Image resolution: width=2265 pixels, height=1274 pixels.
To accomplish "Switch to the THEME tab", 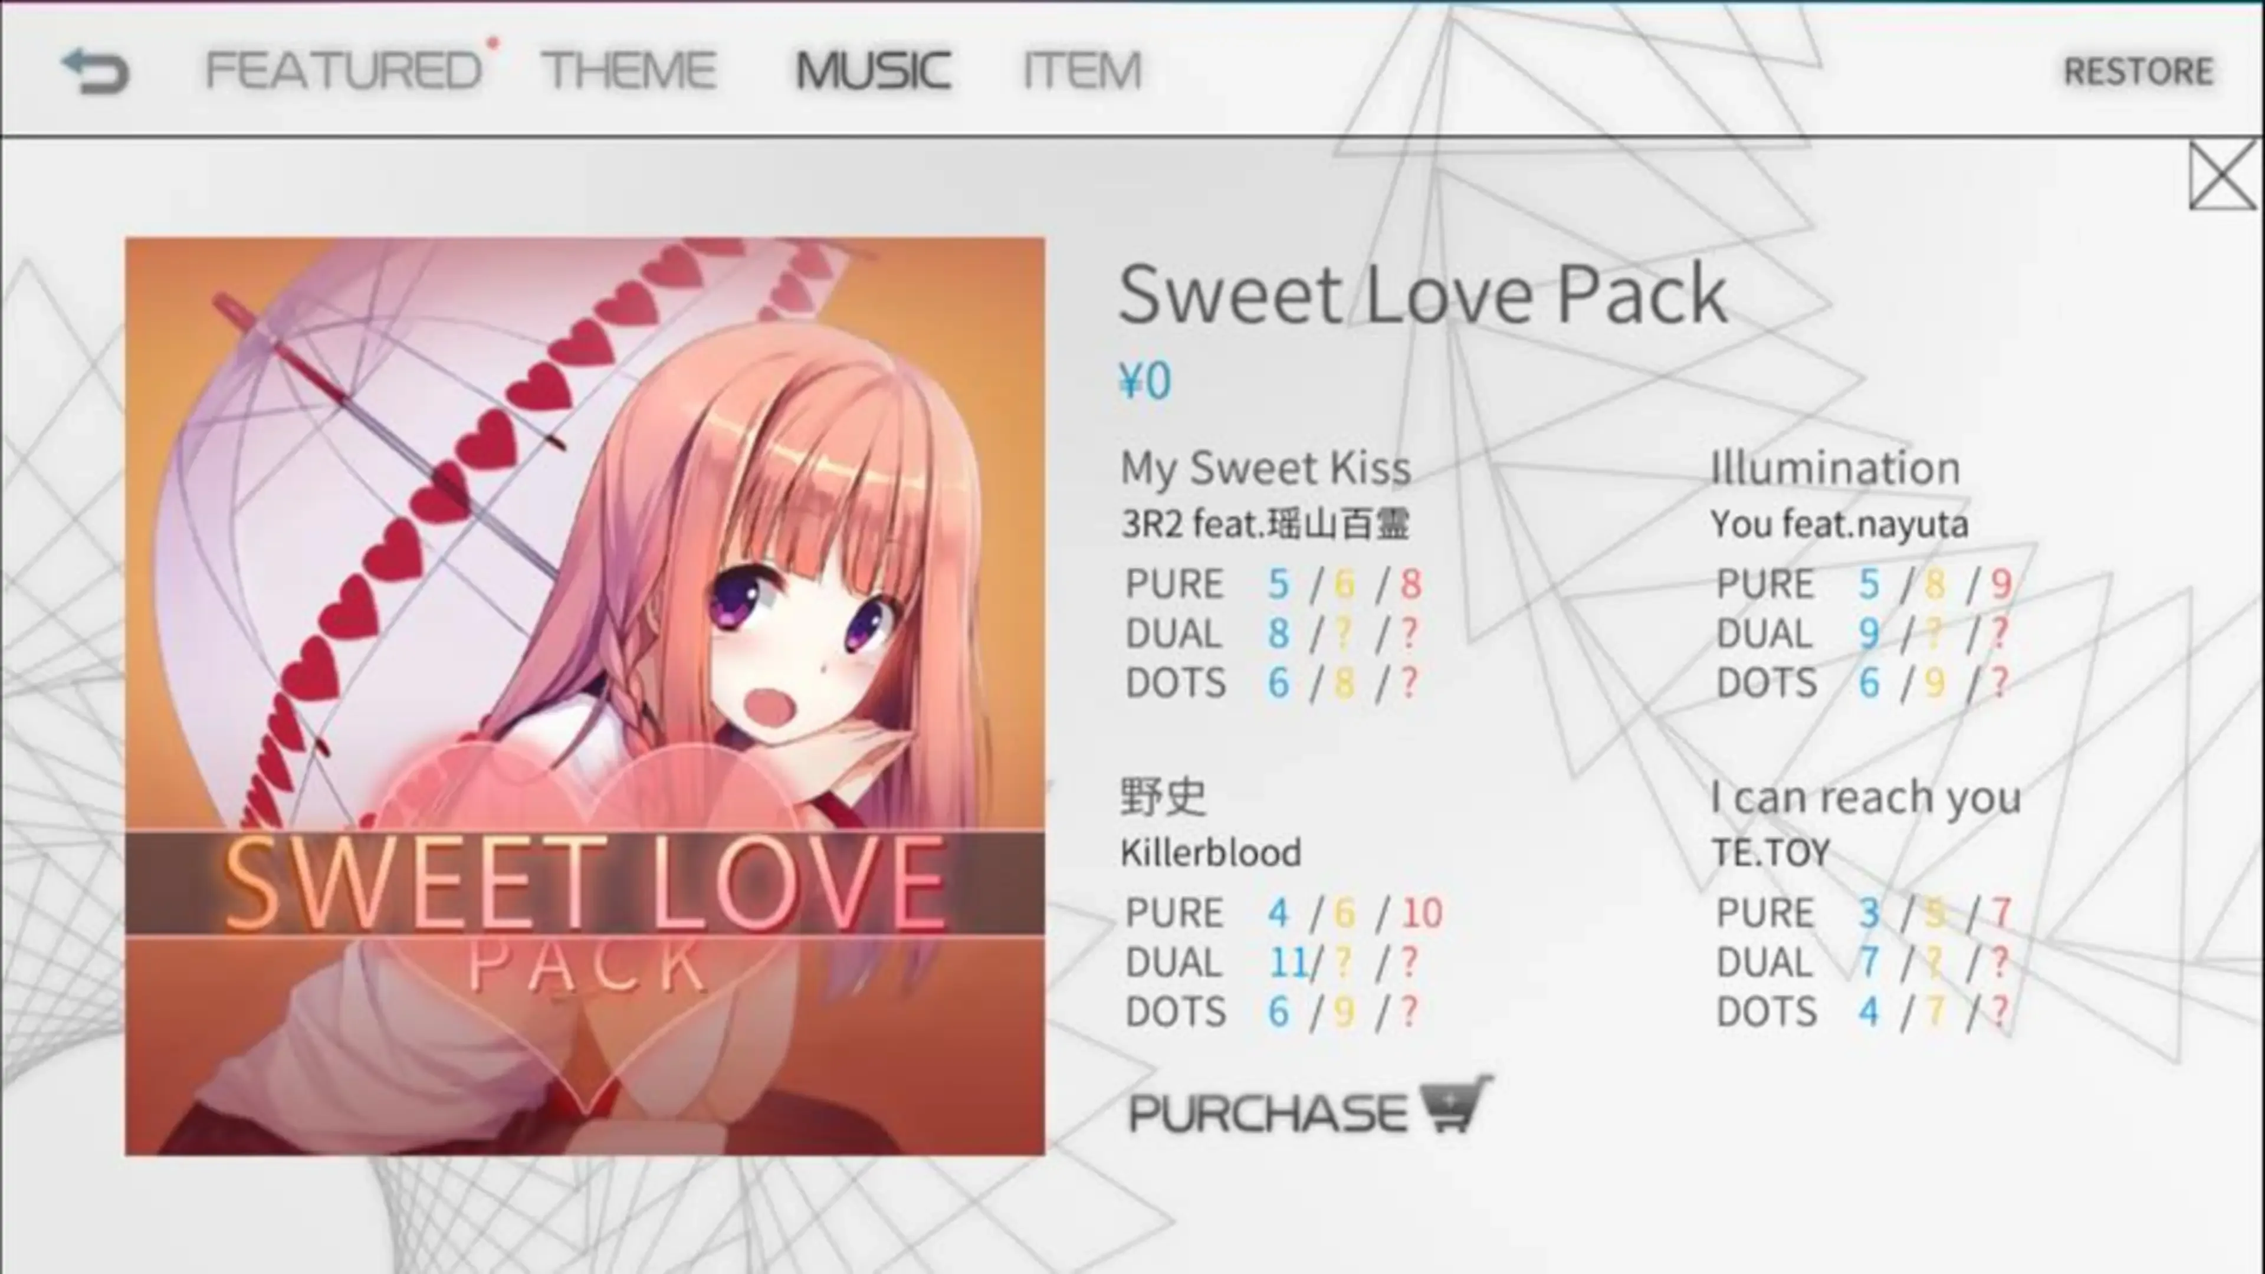I will pyautogui.click(x=629, y=70).
